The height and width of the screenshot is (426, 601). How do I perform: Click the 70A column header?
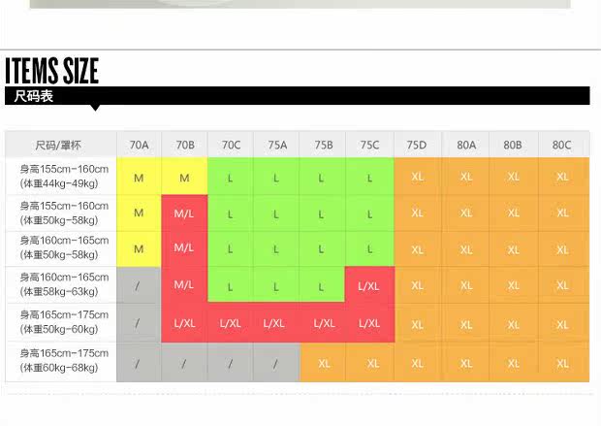(x=139, y=146)
